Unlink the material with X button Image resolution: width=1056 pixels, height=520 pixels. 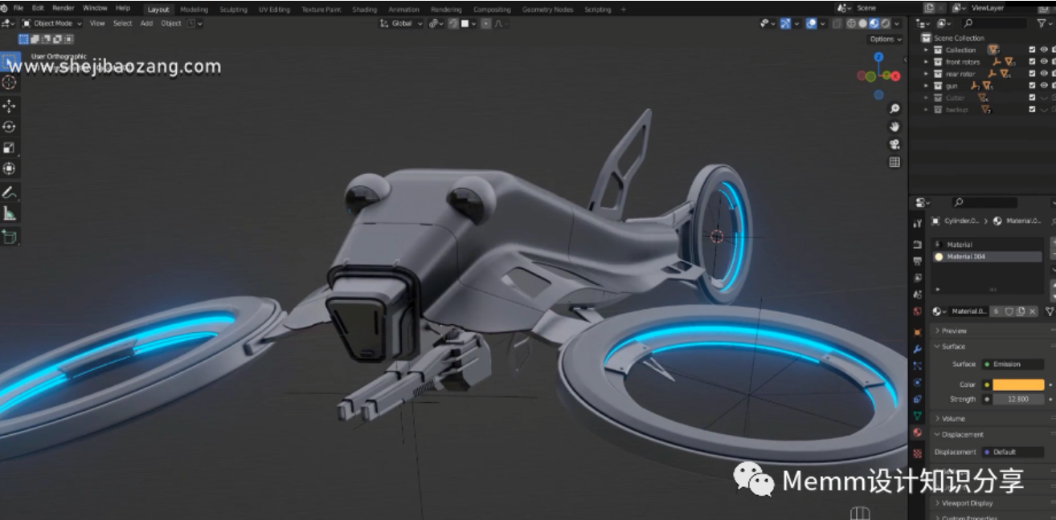coord(1033,311)
